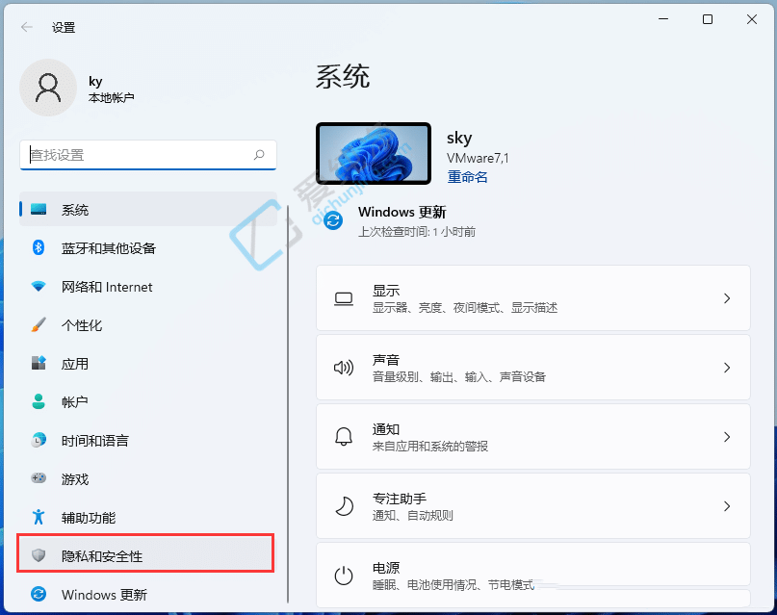Click 睡眠、电池使用情况、节电模式 subtitle
Screen dimensions: 777x615
pyautogui.click(x=453, y=585)
